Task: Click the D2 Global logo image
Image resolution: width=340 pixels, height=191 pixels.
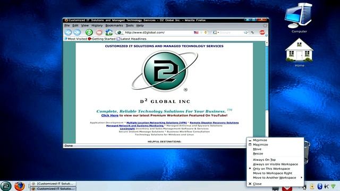Action: pyautogui.click(x=165, y=71)
